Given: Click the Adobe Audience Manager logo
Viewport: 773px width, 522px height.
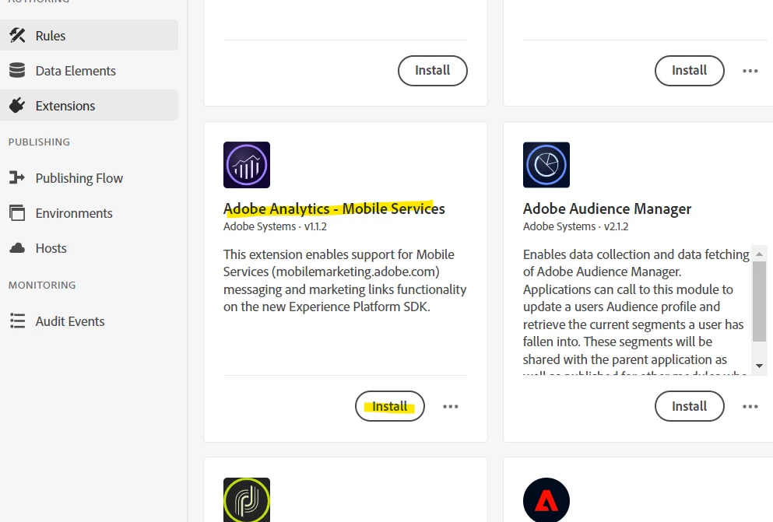Looking at the screenshot, I should 546,165.
